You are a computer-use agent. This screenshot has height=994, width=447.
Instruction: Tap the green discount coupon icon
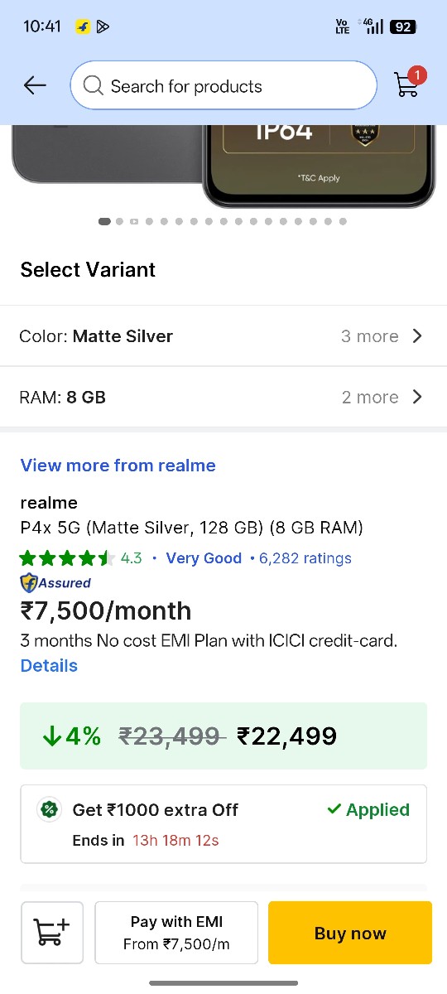point(50,810)
